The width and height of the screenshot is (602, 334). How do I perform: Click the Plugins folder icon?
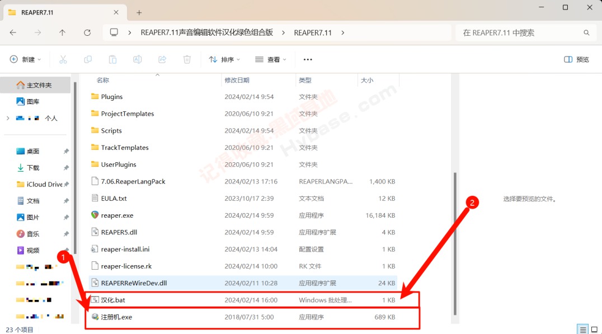pos(95,96)
